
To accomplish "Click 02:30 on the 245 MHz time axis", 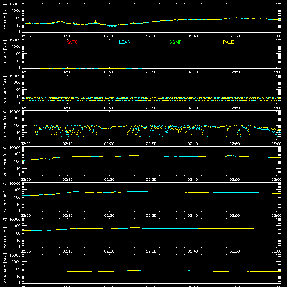I will 151,36.
